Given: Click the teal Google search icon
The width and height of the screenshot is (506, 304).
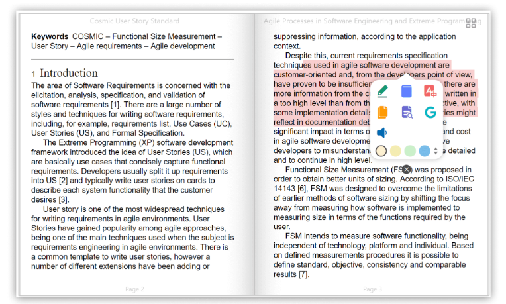Looking at the screenshot, I should [x=430, y=112].
